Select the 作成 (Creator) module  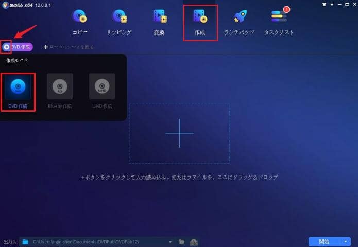click(x=200, y=23)
